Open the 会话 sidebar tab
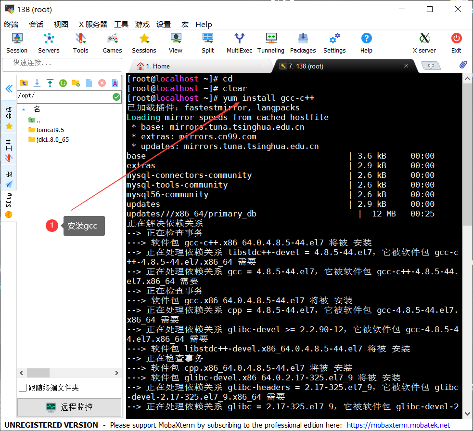The width and height of the screenshot is (473, 431). tap(9, 118)
